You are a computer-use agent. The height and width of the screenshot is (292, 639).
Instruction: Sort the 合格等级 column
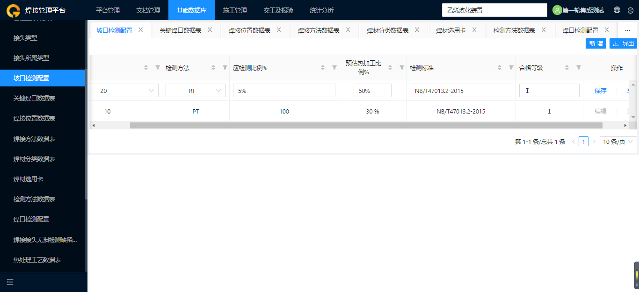[x=567, y=68]
